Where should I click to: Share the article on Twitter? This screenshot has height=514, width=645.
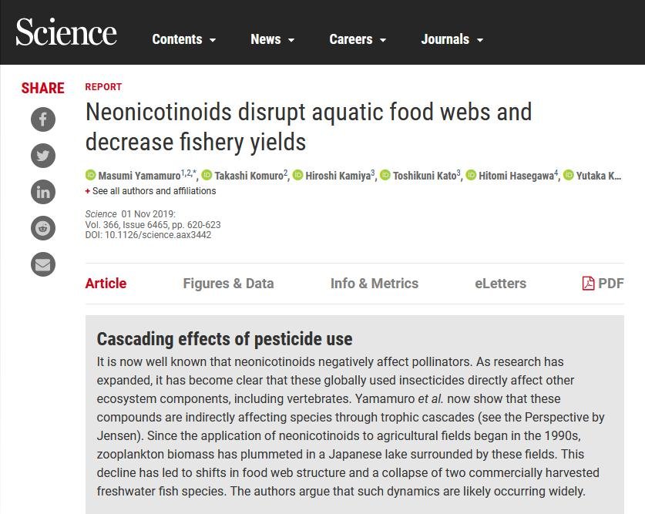pos(43,156)
